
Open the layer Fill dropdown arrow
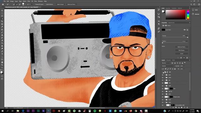pyautogui.click(x=185, y=69)
